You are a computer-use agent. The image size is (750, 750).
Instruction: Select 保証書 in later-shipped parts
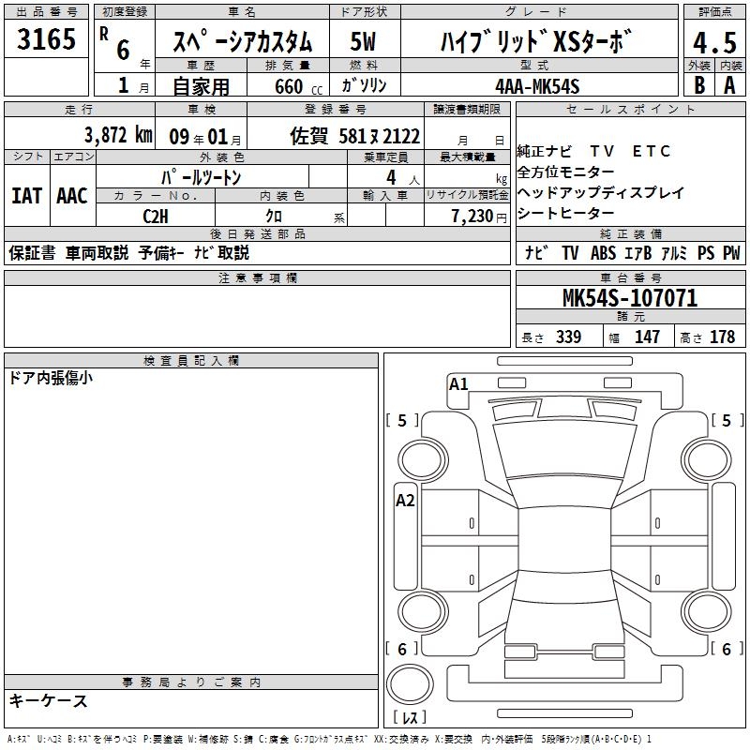pyautogui.click(x=32, y=252)
